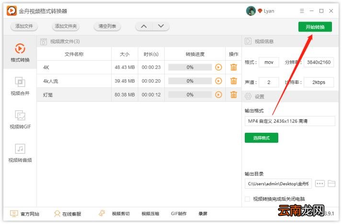Screen dimensions: 342x224
Task: Open the 视频转音频 sidebar tab
Action: 20,153
